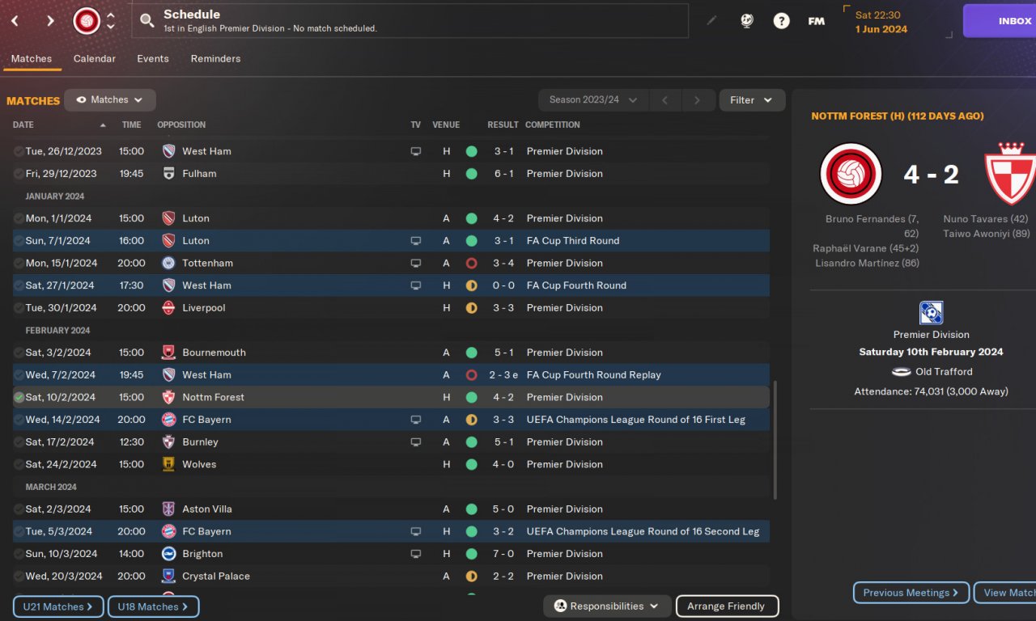This screenshot has height=621, width=1036.
Task: Go to the previous season with left chevron
Action: 664,100
